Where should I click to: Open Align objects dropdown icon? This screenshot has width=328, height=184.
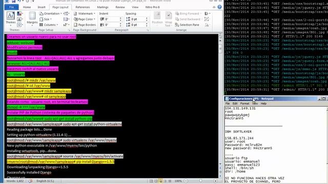click(x=208, y=14)
